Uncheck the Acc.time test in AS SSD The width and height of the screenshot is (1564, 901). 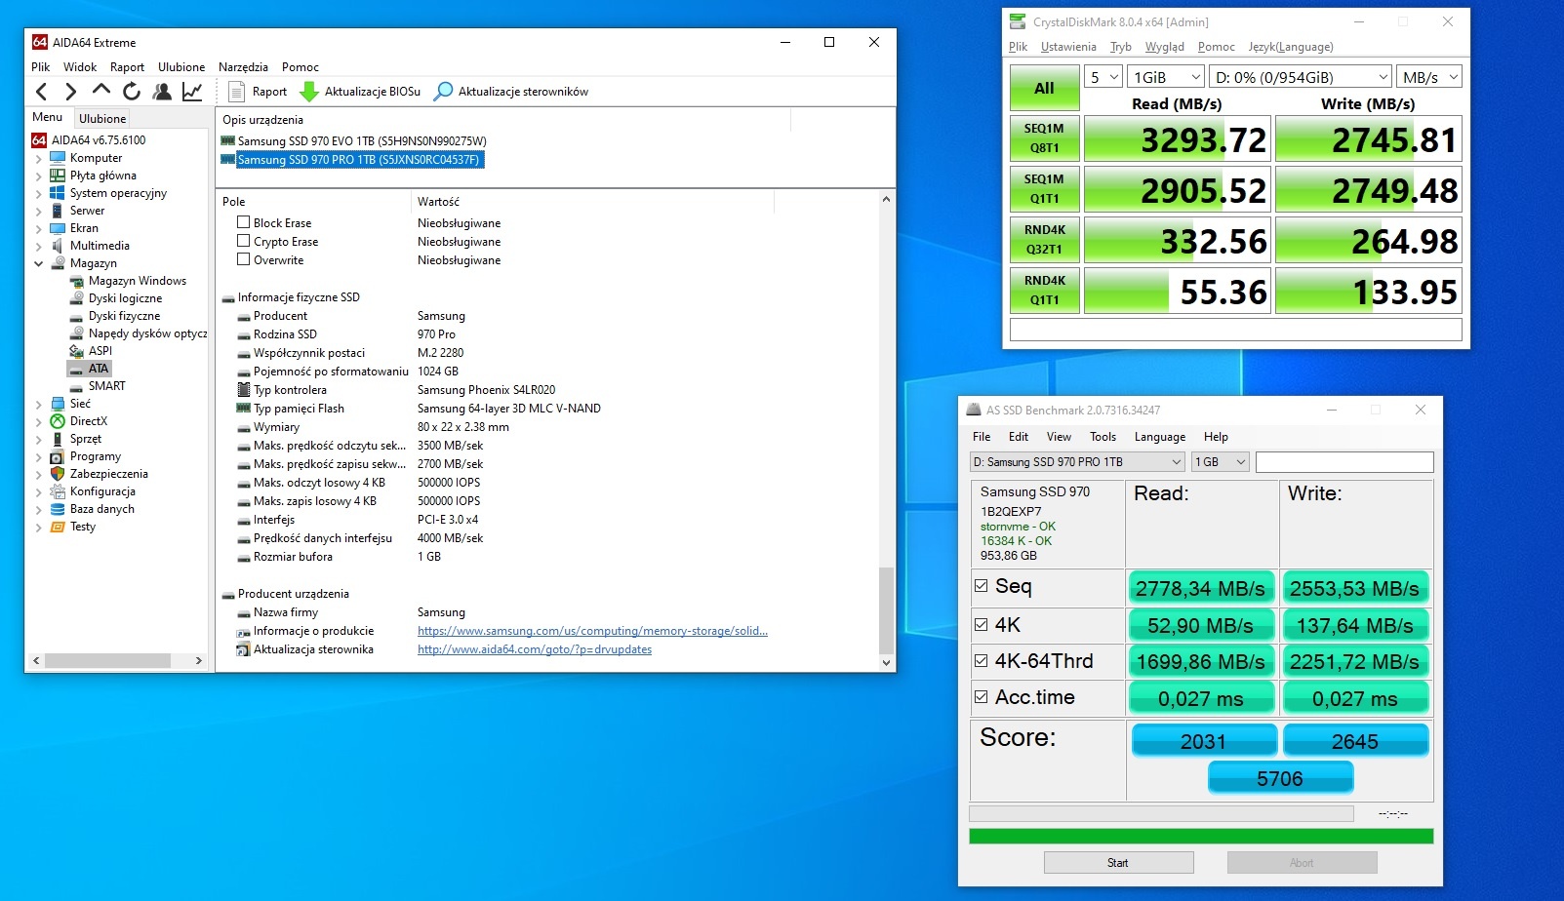[982, 697]
